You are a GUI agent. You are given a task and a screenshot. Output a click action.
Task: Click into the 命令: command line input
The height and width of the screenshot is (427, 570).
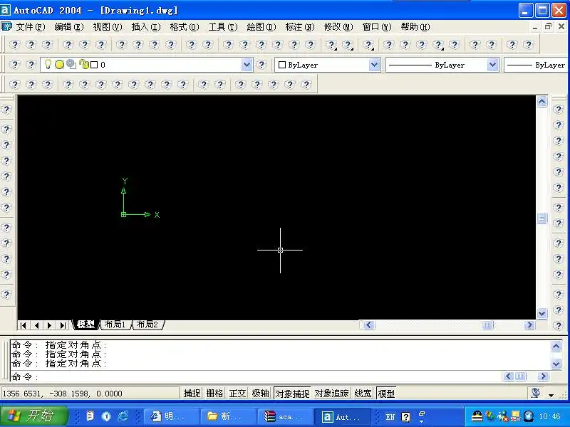click(256, 376)
